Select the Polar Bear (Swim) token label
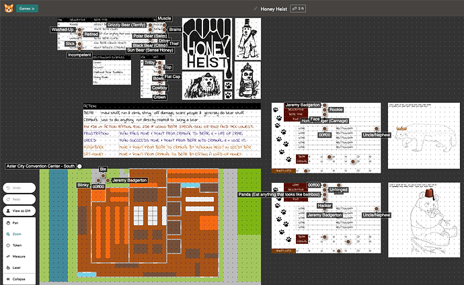This screenshot has width=464, height=285. click(150, 36)
